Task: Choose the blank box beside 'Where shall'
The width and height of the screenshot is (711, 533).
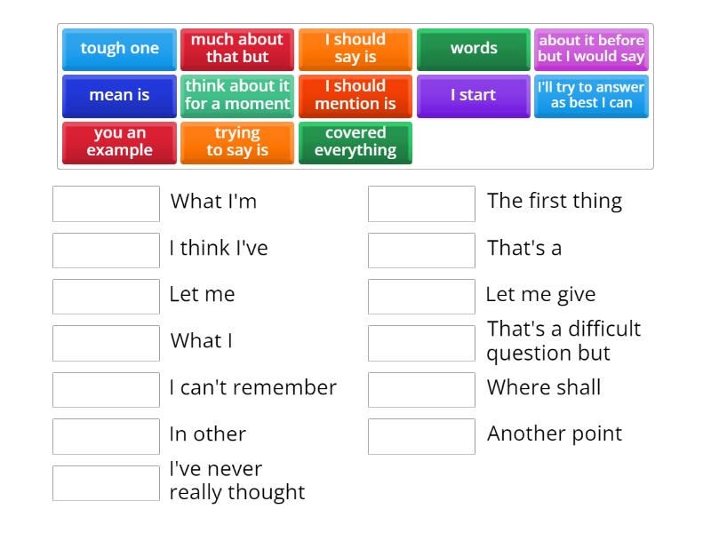Action: pyautogui.click(x=421, y=390)
